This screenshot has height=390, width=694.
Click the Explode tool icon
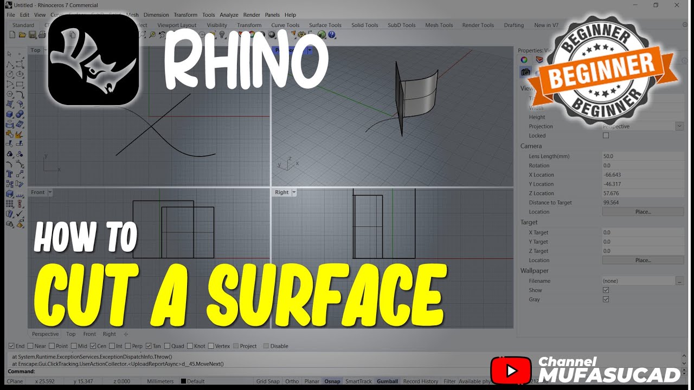(20, 134)
